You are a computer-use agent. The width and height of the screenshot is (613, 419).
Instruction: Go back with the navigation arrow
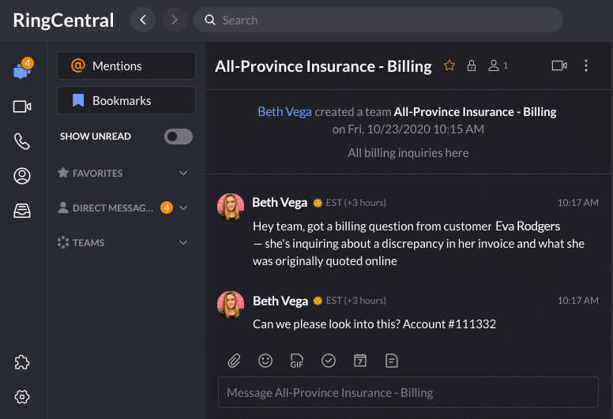(142, 20)
